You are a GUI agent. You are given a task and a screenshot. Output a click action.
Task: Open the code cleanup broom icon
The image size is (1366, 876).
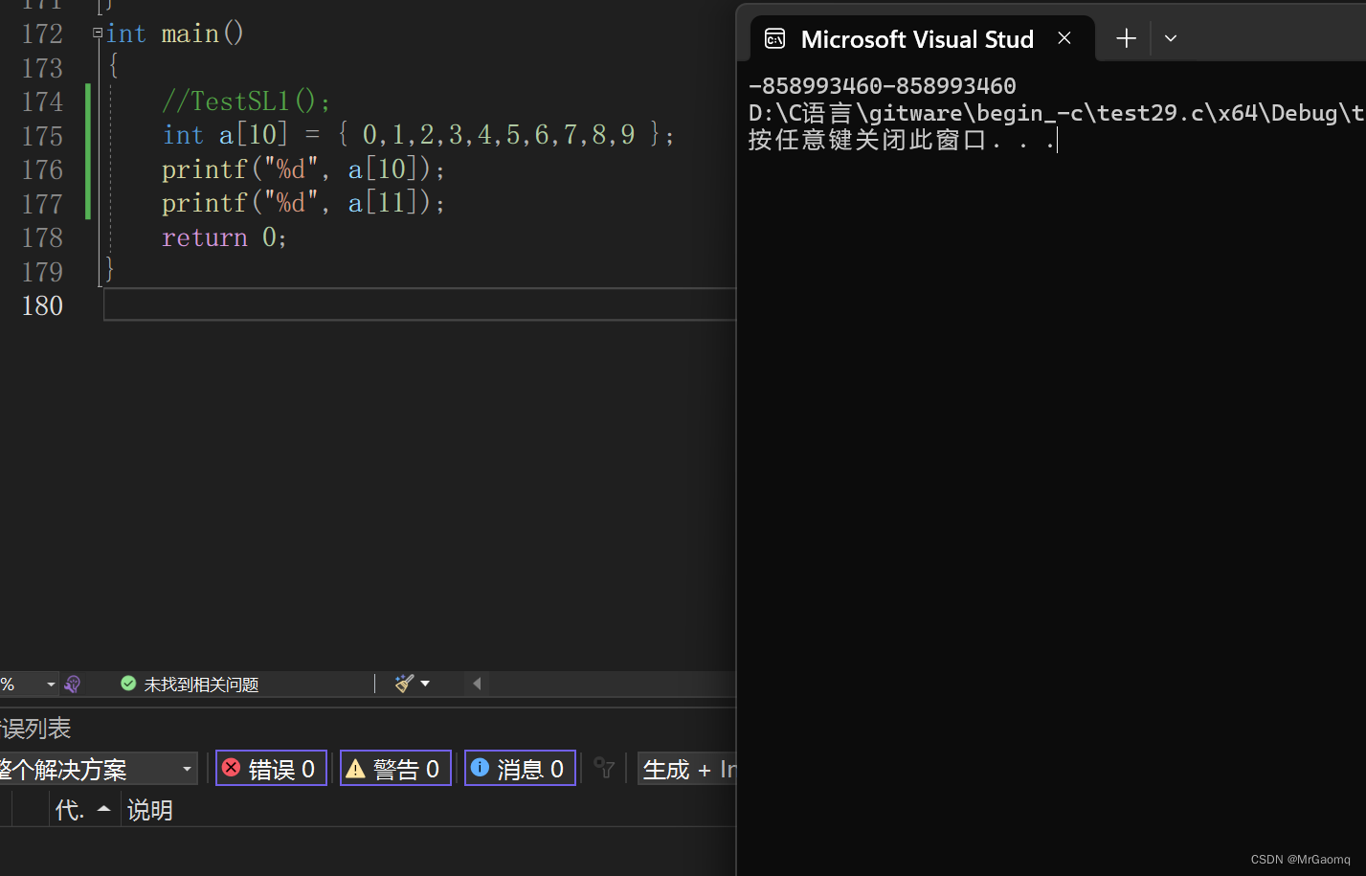(404, 684)
